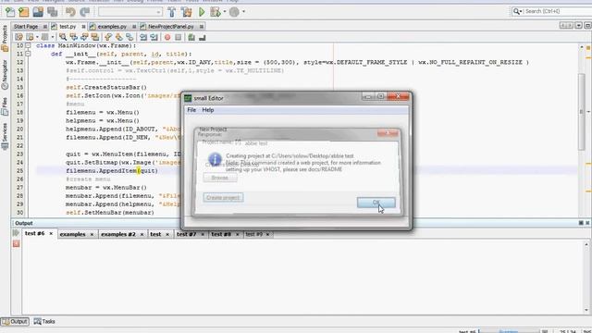The width and height of the screenshot is (592, 333).
Task: Click the editor vertical scrollbar thumb
Action: tap(581, 111)
